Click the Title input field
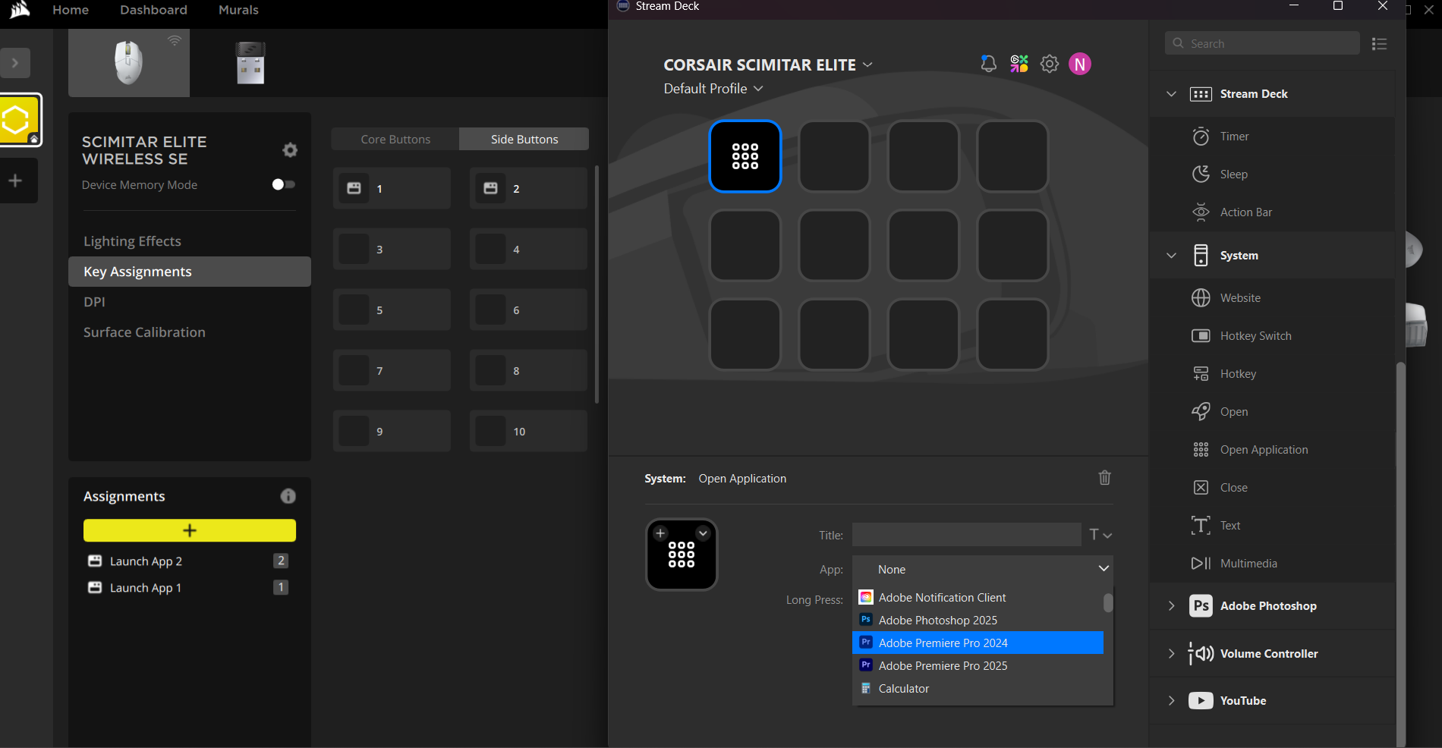The height and width of the screenshot is (748, 1442). pos(967,535)
